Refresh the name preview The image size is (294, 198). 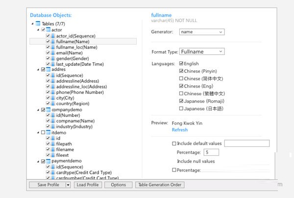[180, 130]
